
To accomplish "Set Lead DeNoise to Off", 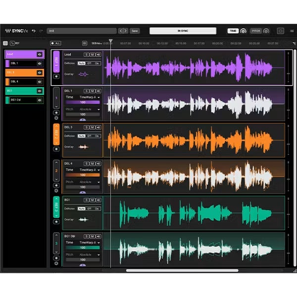I will [90, 63].
